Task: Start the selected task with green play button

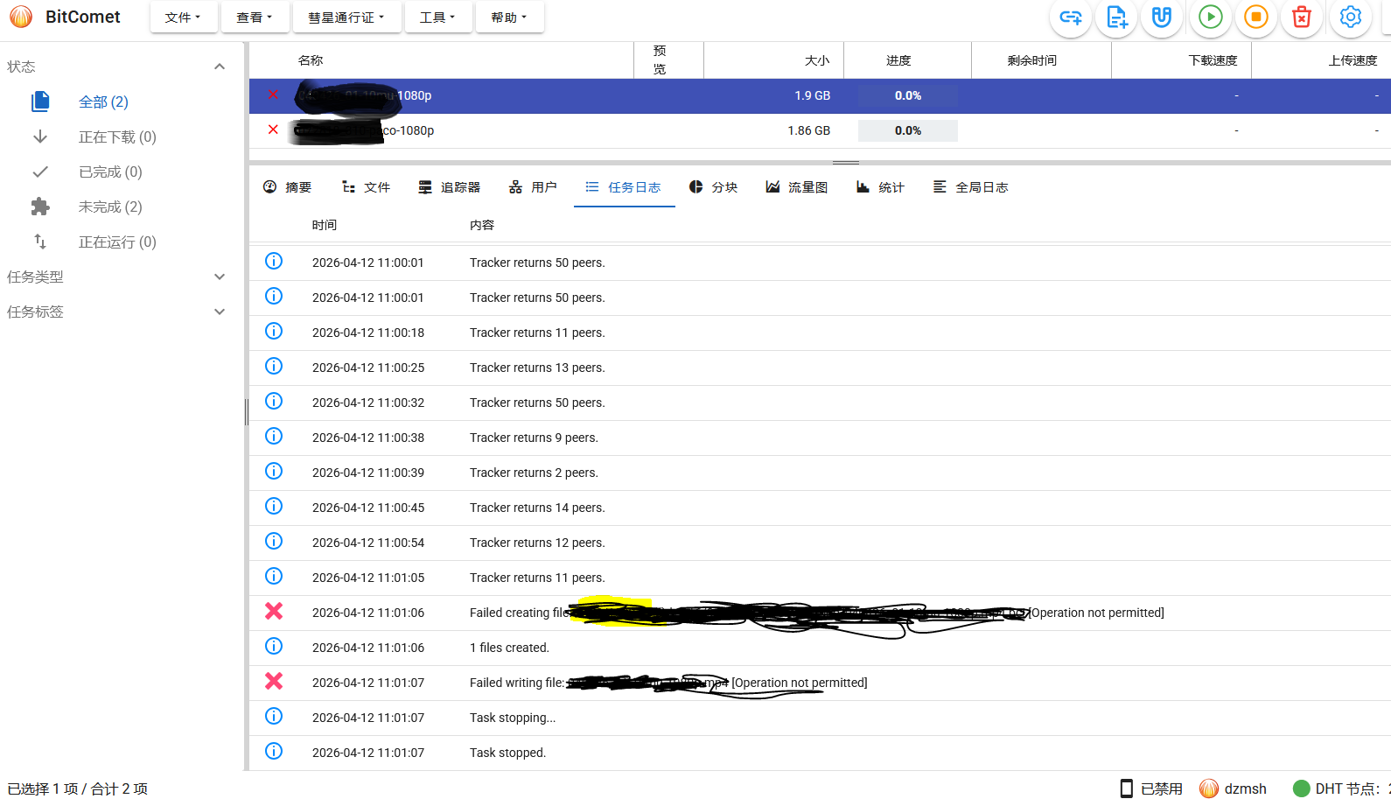Action: (1211, 18)
